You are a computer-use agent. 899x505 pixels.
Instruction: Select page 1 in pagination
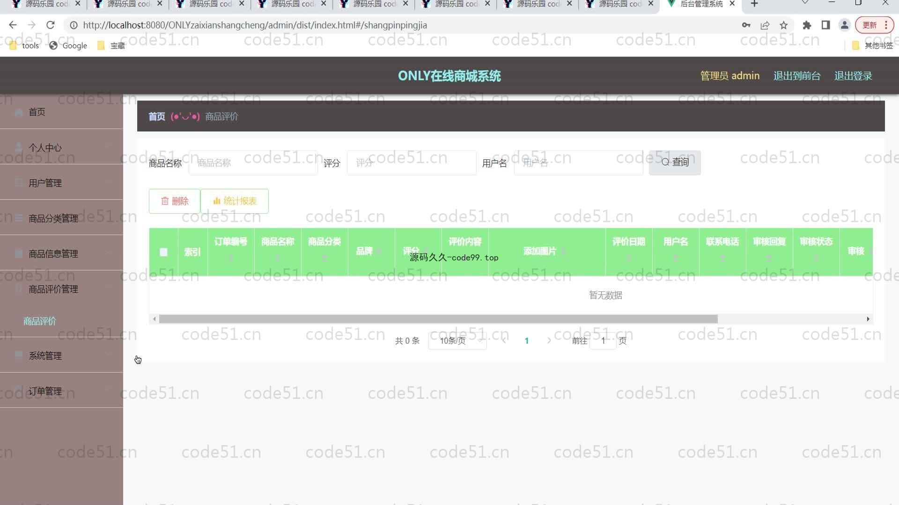coord(527,341)
